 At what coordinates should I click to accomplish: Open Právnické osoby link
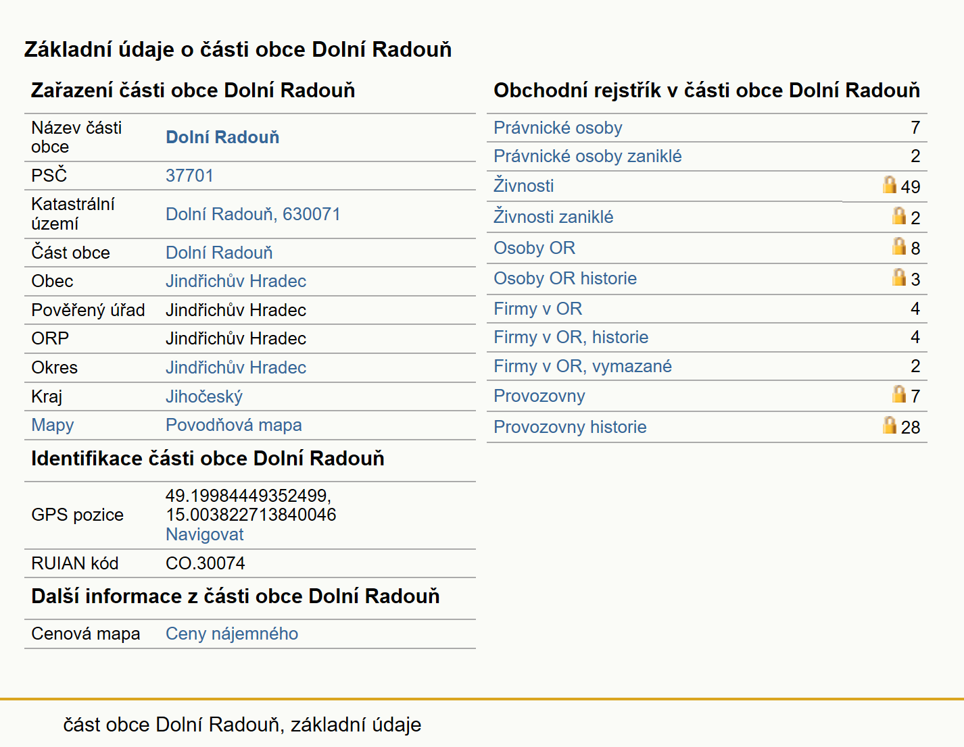558,128
